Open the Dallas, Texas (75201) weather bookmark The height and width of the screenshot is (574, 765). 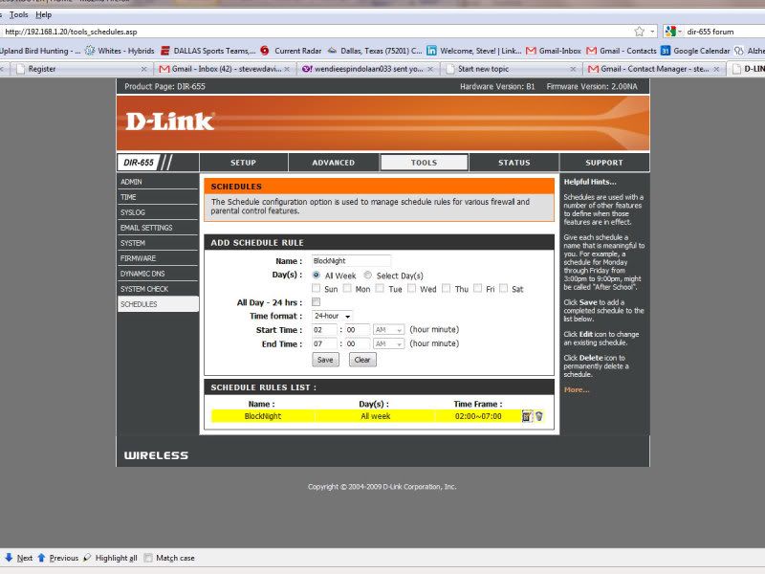[x=375, y=51]
